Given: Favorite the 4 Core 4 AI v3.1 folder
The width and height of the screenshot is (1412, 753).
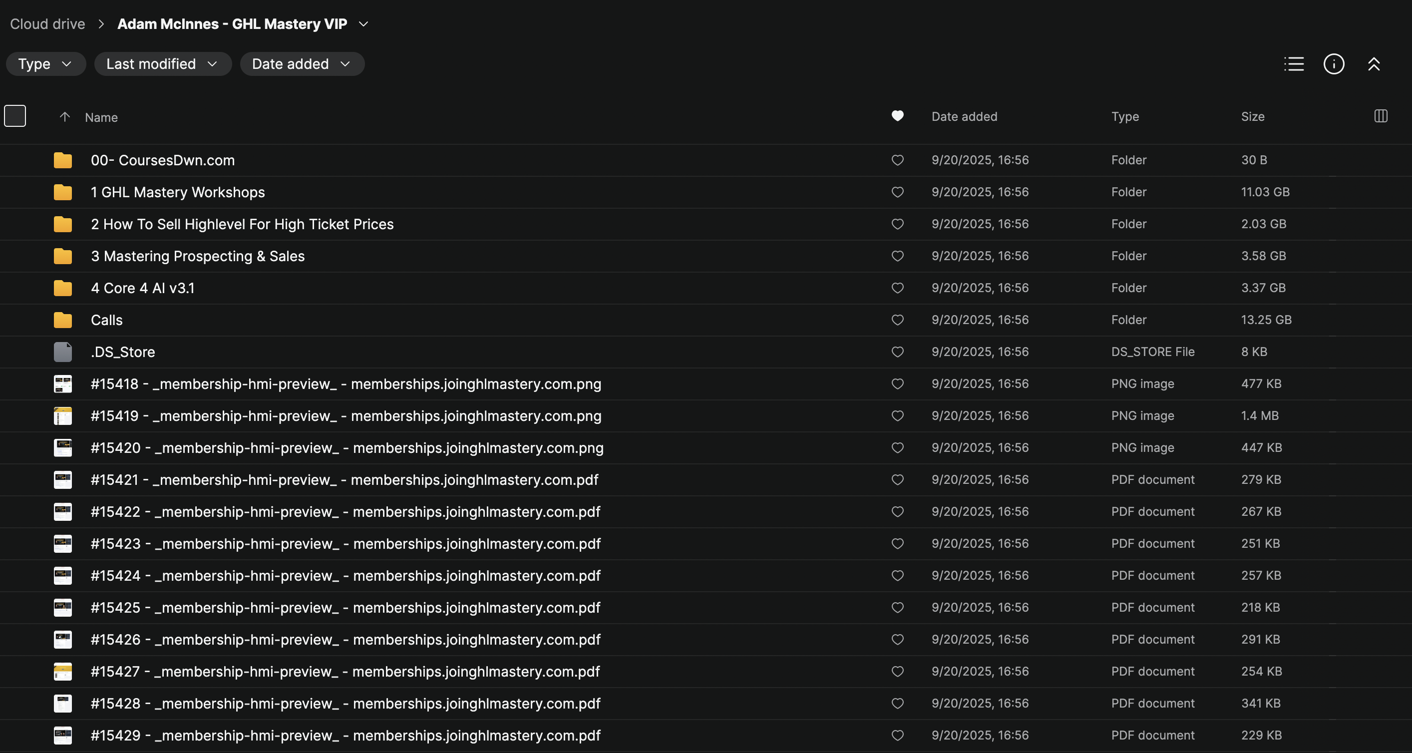Looking at the screenshot, I should tap(897, 288).
